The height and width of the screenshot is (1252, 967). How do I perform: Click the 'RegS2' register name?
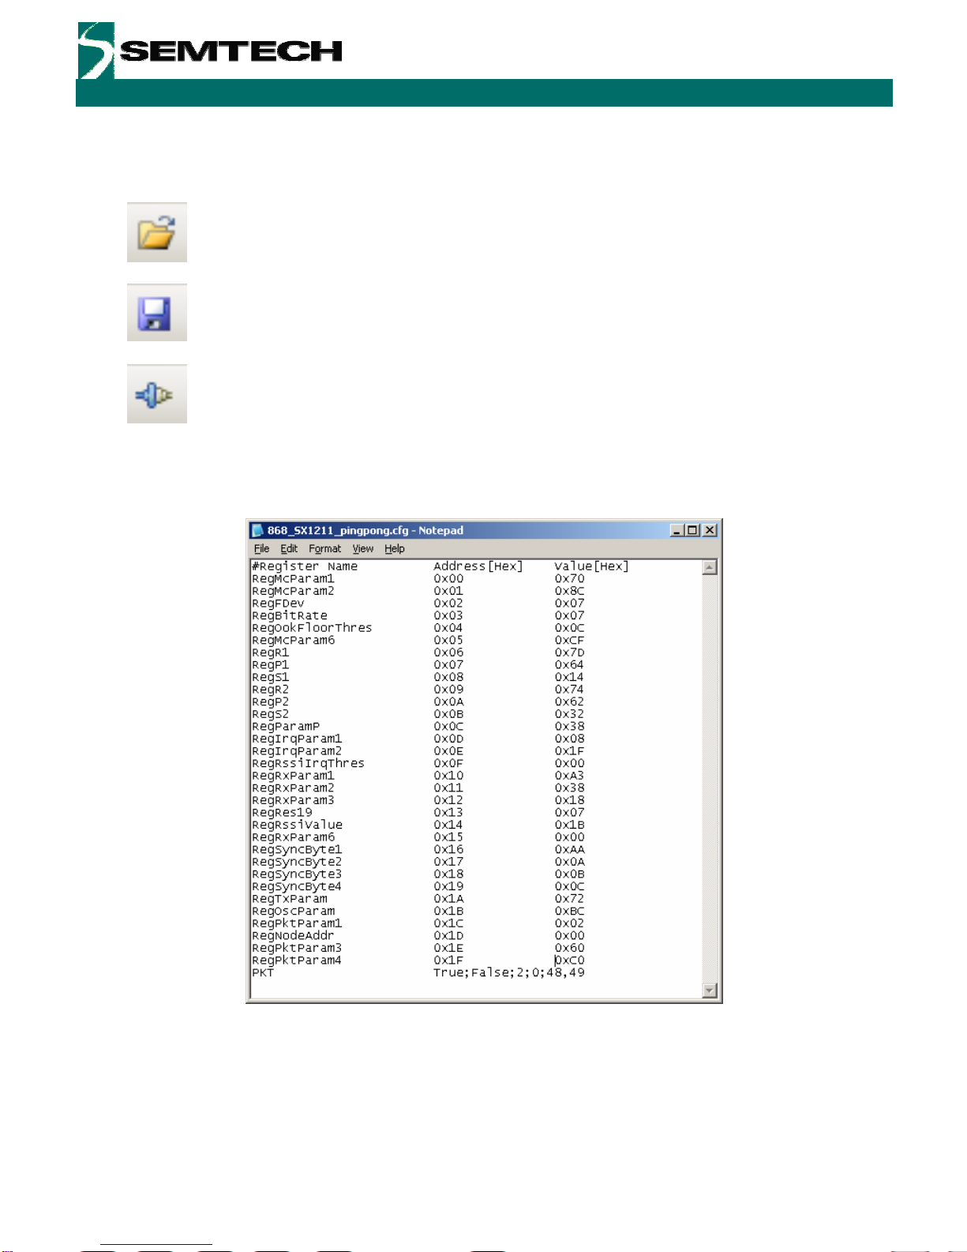pyautogui.click(x=271, y=714)
